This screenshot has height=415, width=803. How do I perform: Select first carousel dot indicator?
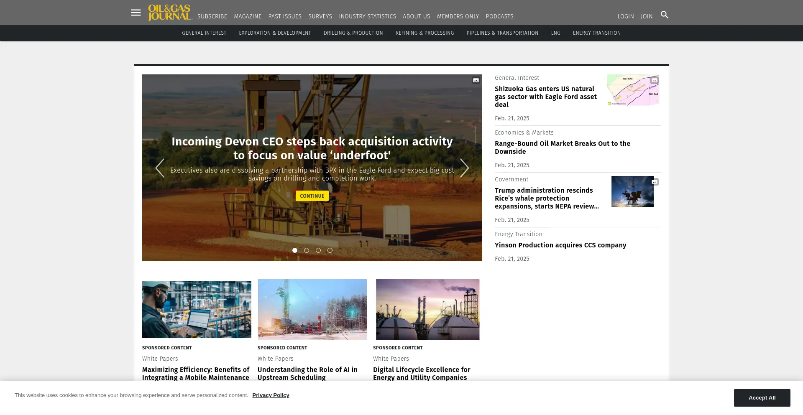[x=295, y=250]
